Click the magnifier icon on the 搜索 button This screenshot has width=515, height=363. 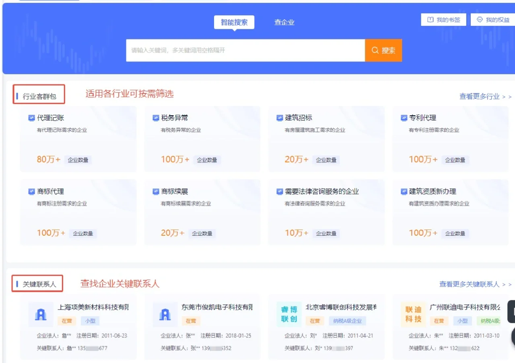[x=375, y=50]
